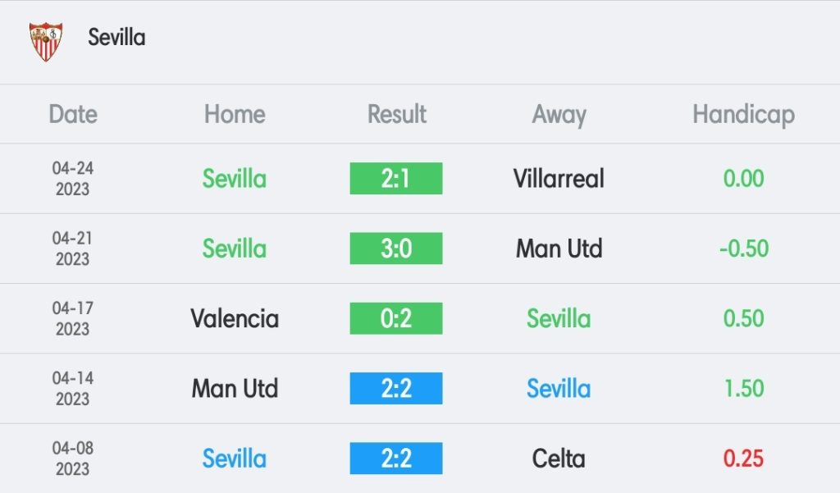Select the Date column header
The height and width of the screenshot is (493, 840).
(73, 114)
